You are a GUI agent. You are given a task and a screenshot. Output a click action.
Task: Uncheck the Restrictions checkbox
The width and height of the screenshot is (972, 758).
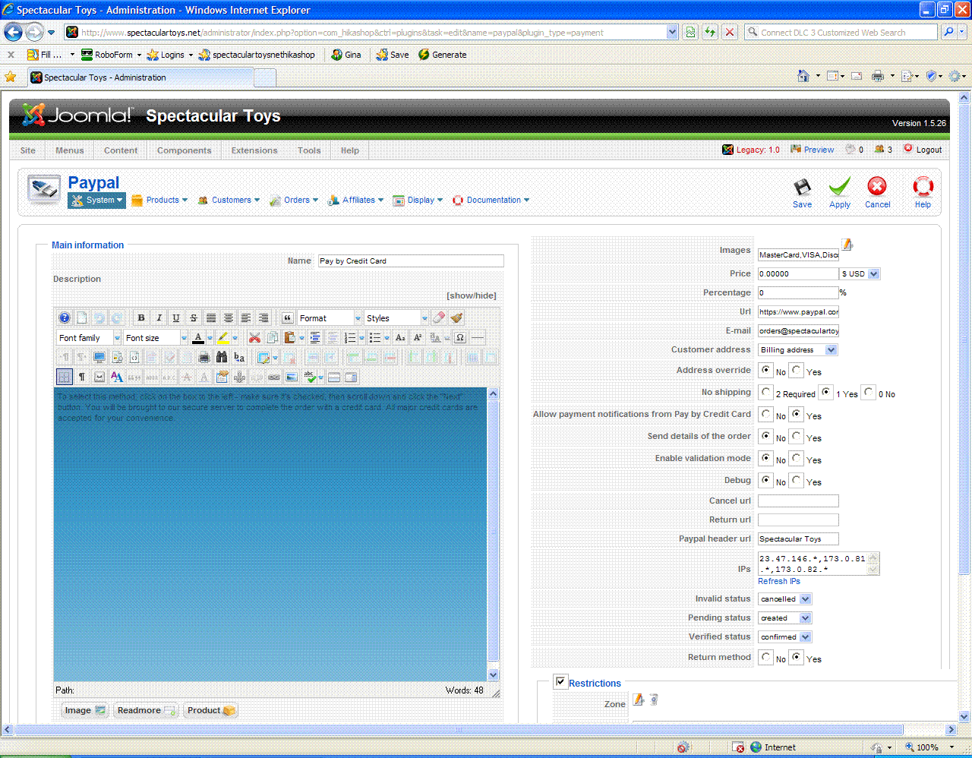560,681
